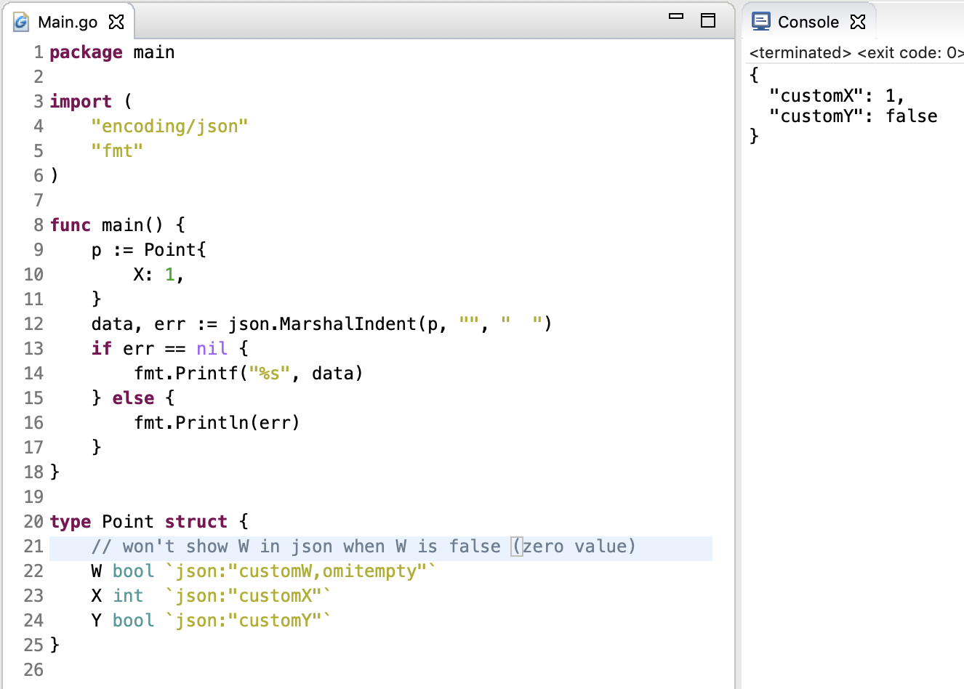Click the "fmt" import string
Image resolution: width=964 pixels, height=689 pixels.
tap(117, 151)
